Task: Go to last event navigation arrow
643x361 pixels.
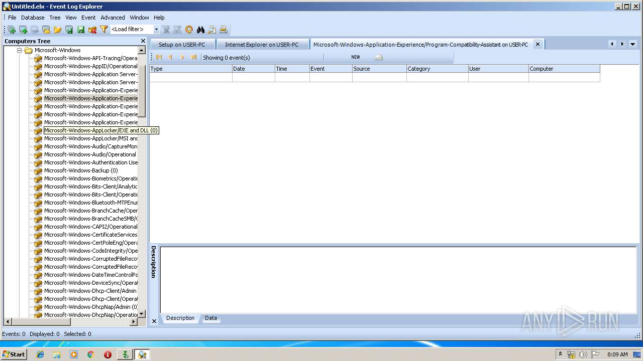Action: pos(194,57)
